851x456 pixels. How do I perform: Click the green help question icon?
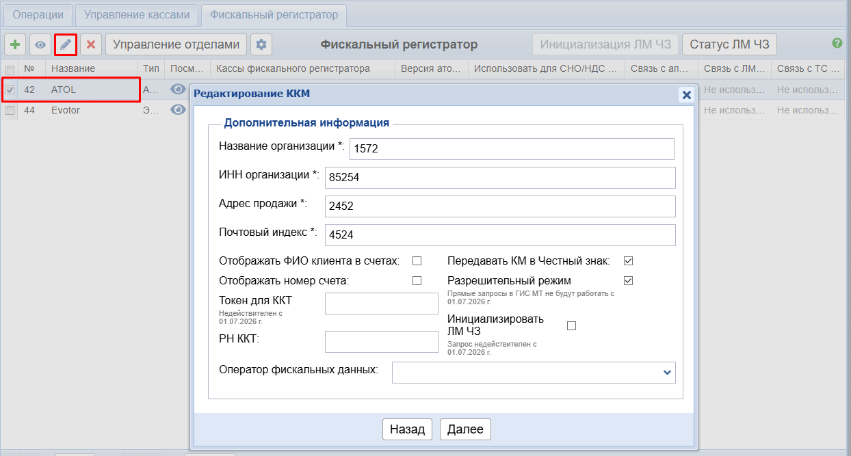(x=837, y=43)
